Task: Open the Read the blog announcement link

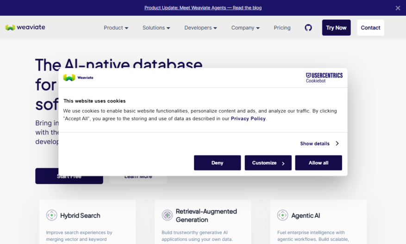Action: pos(203,8)
